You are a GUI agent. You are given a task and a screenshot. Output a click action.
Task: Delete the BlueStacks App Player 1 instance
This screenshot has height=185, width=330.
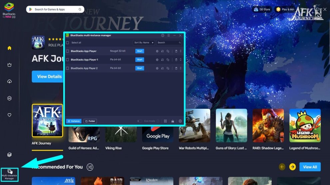pyautogui.click(x=176, y=60)
